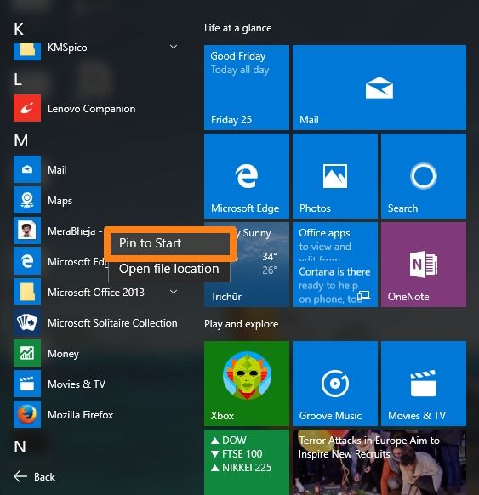Screen dimensions: 479x495
Task: Open the Search Cortana tile
Action: [x=424, y=176]
